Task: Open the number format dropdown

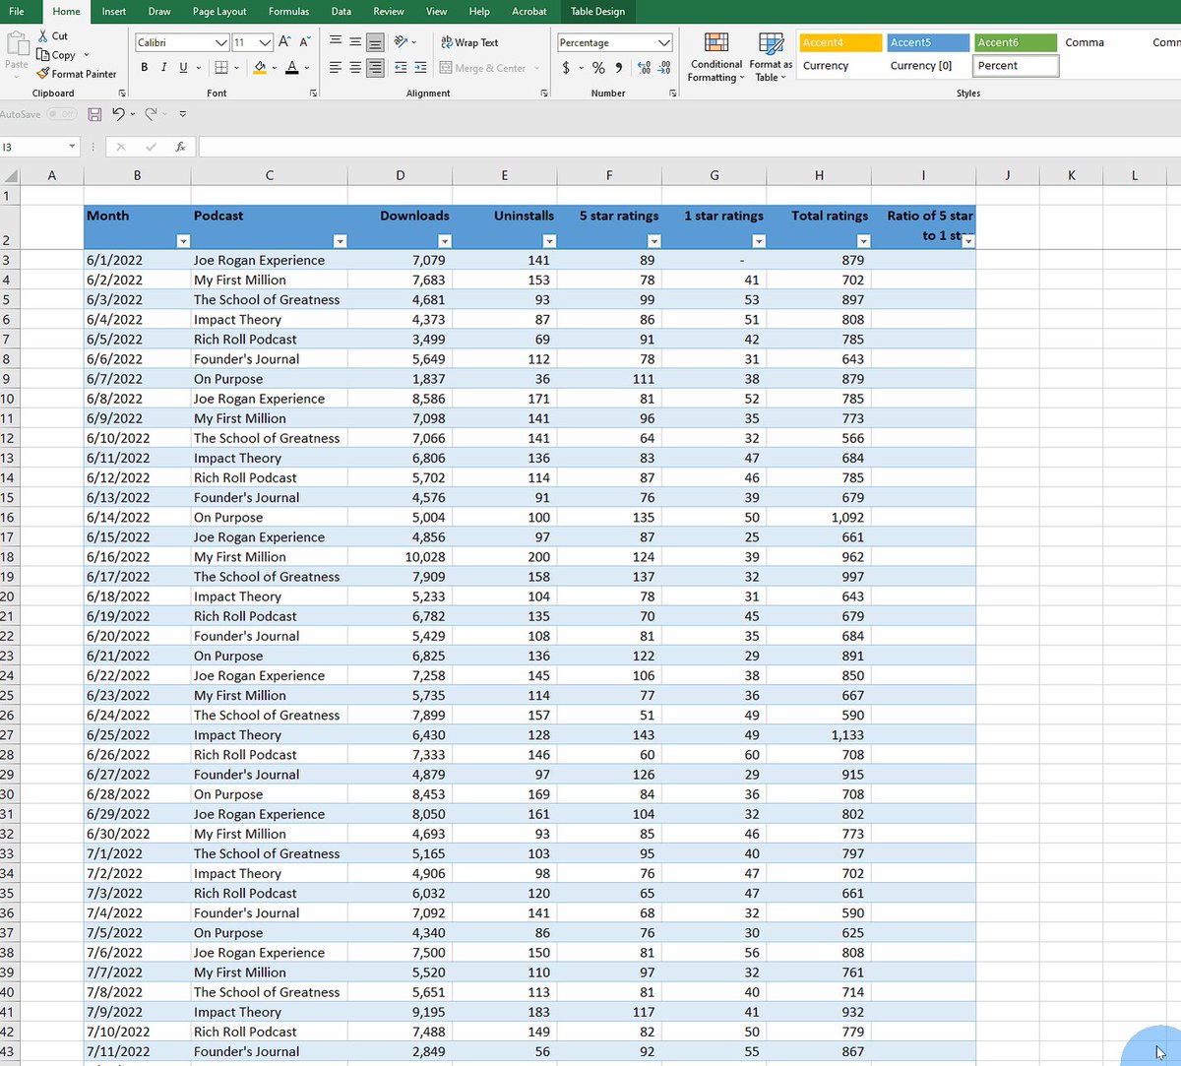Action: pos(664,42)
